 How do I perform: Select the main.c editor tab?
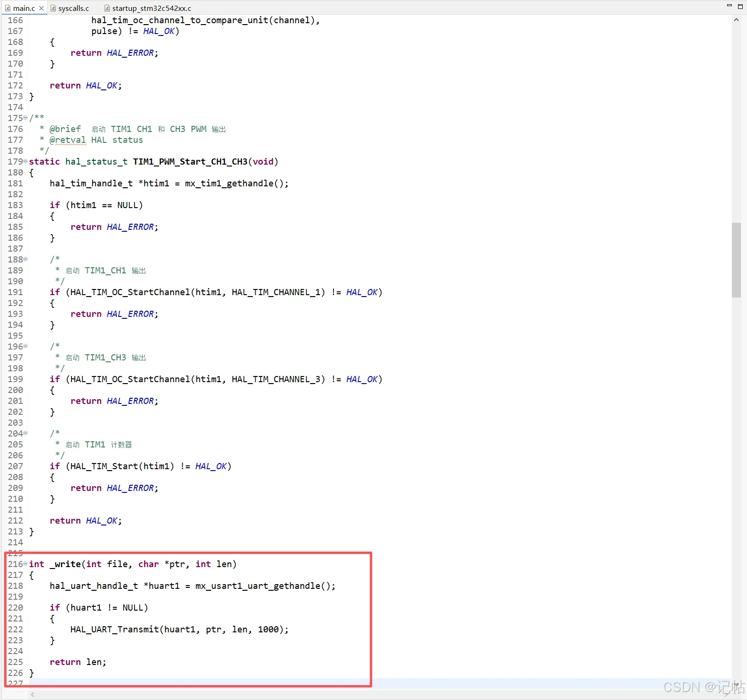pyautogui.click(x=24, y=8)
